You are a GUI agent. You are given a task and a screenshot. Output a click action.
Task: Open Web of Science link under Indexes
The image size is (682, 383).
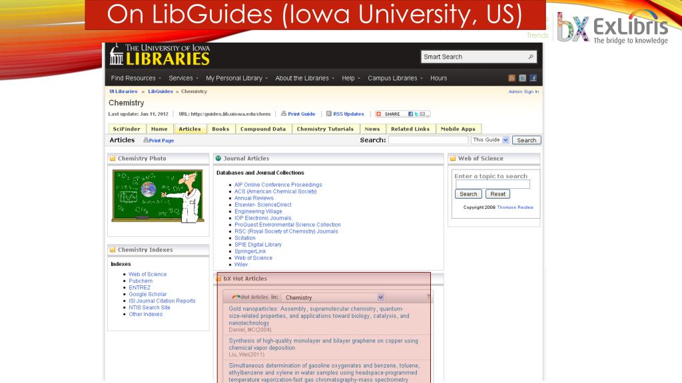[x=147, y=275]
